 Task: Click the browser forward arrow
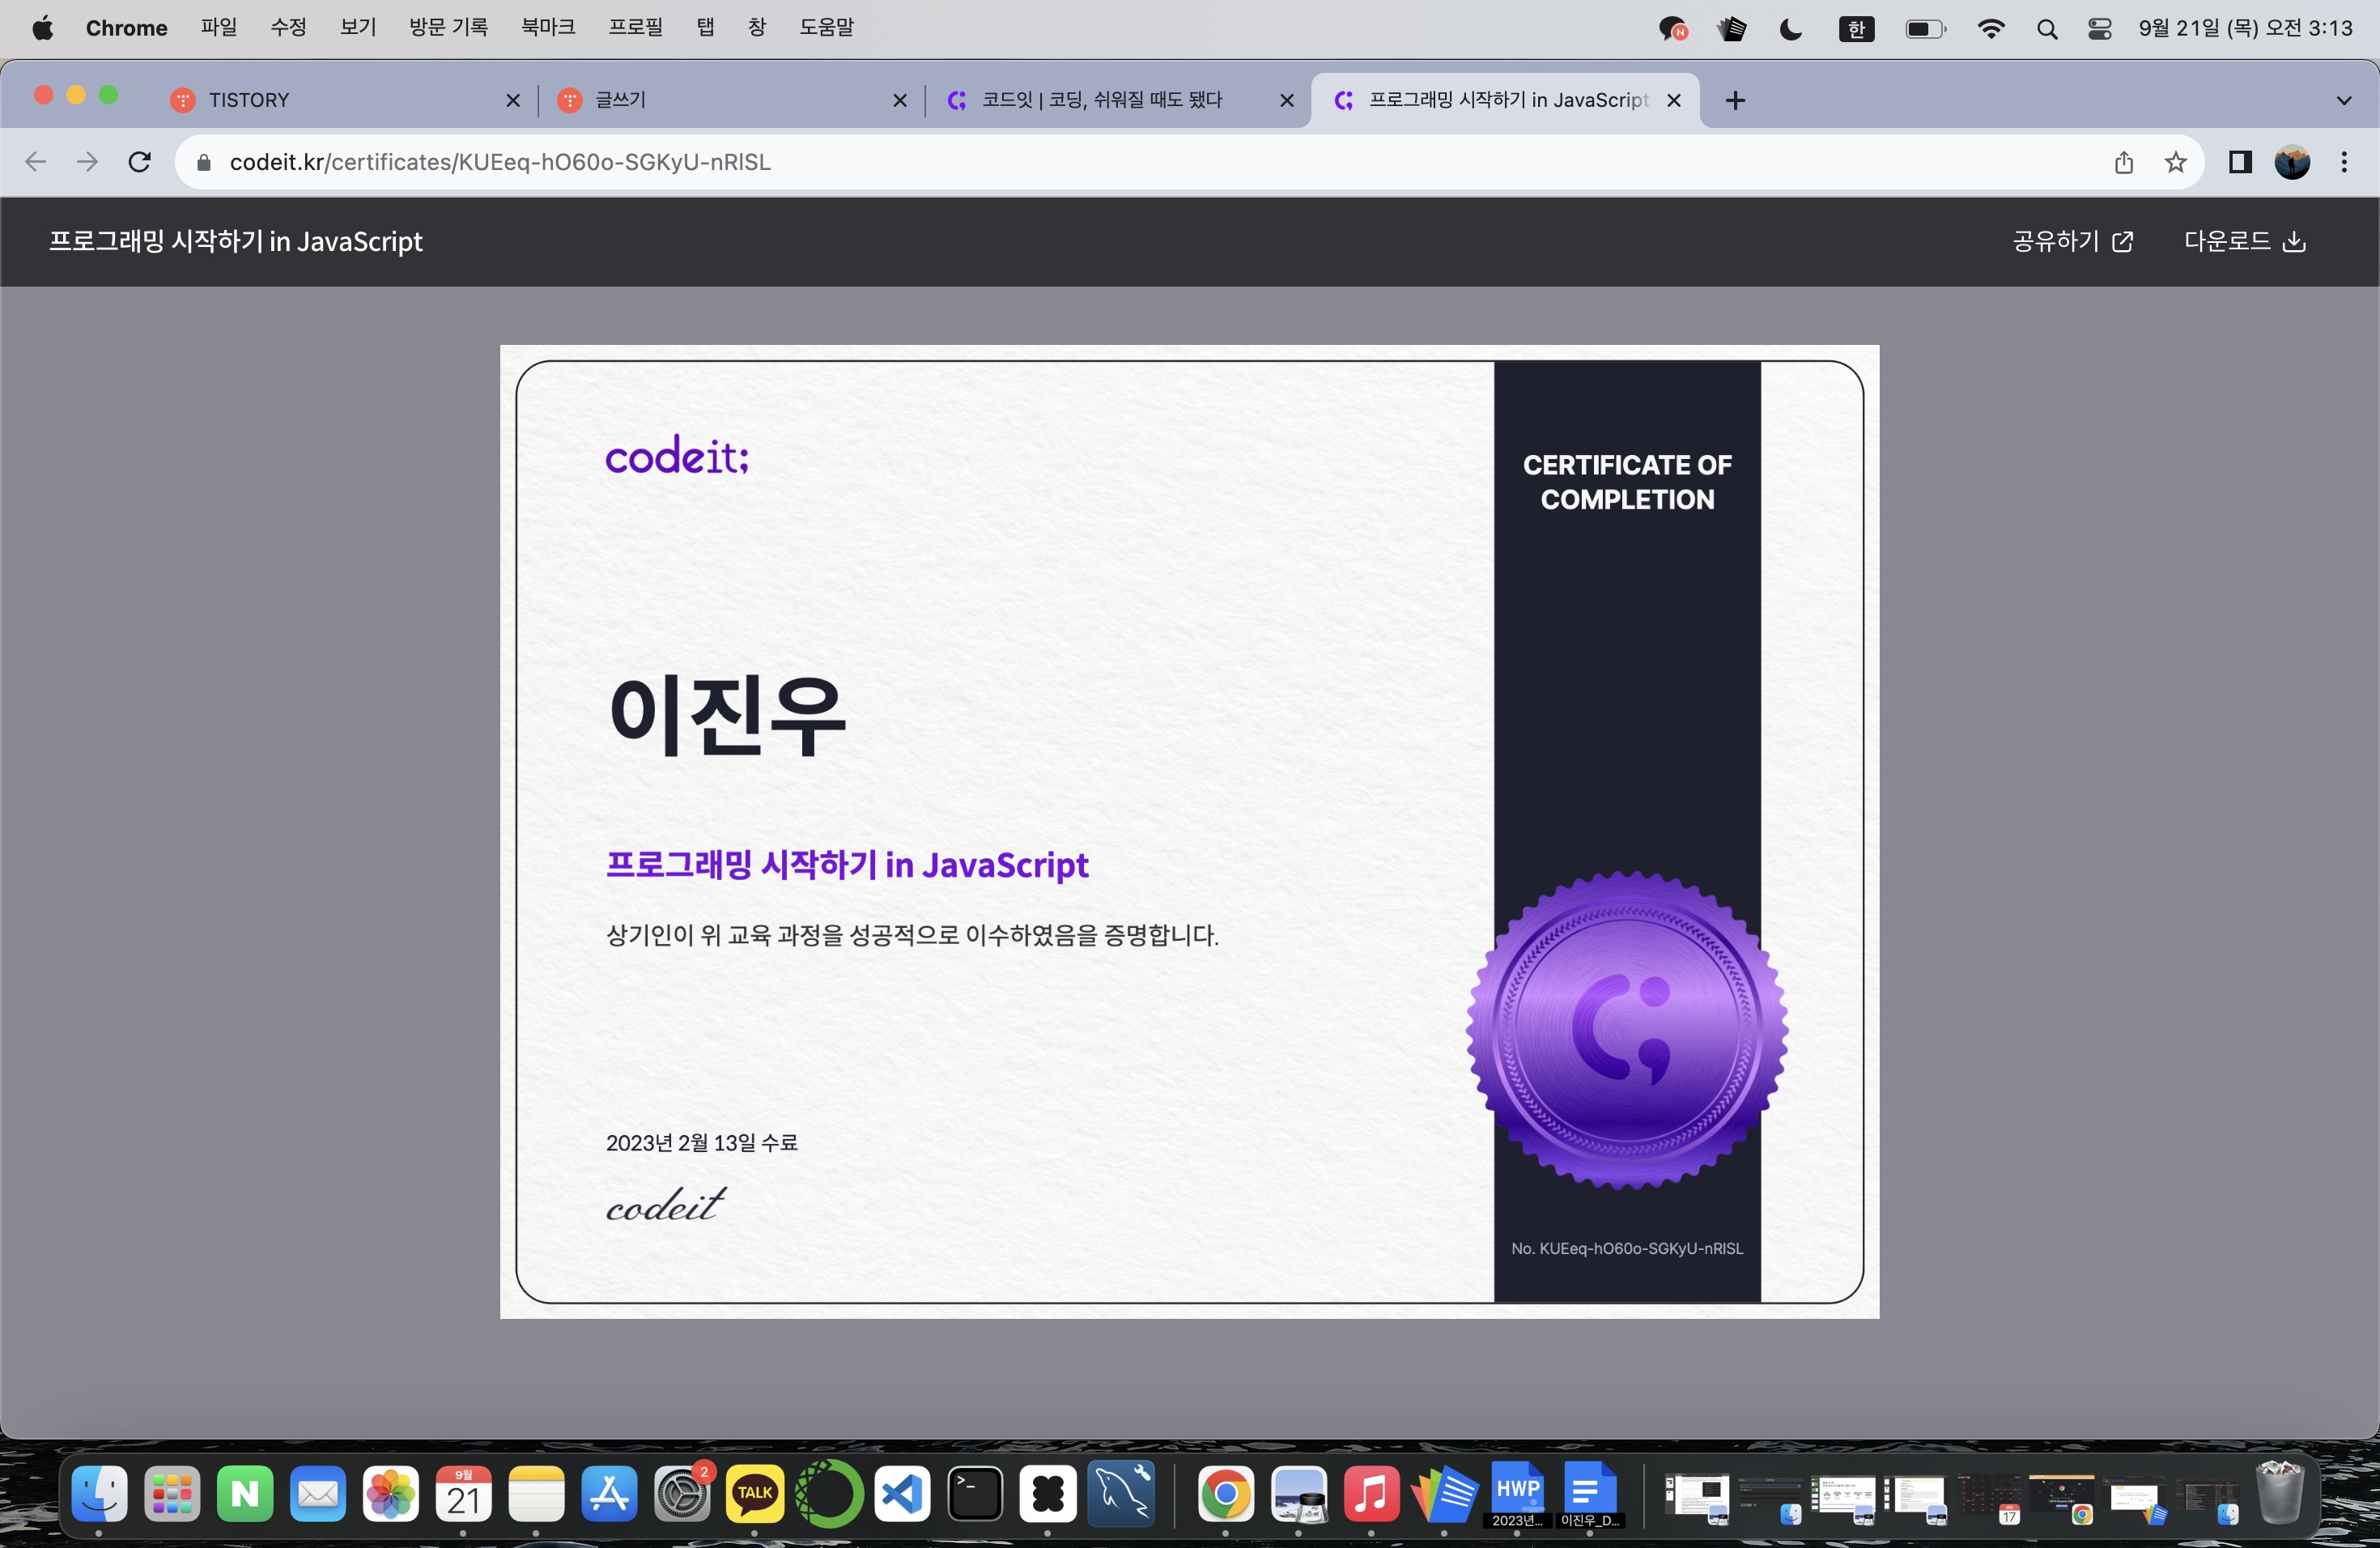click(x=88, y=162)
